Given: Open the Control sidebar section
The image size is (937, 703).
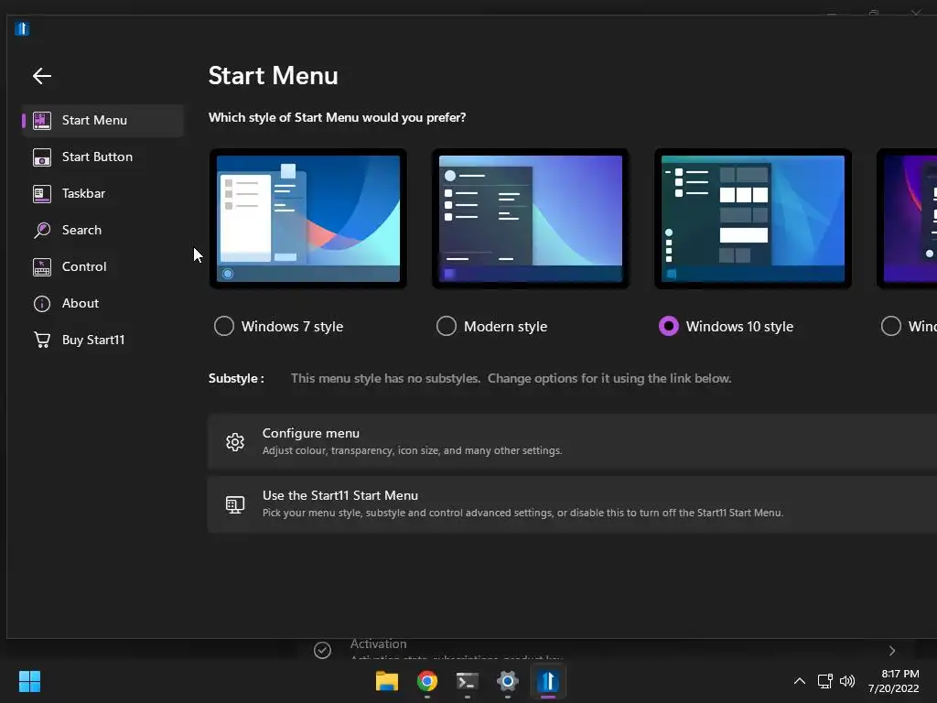Looking at the screenshot, I should (x=102, y=266).
